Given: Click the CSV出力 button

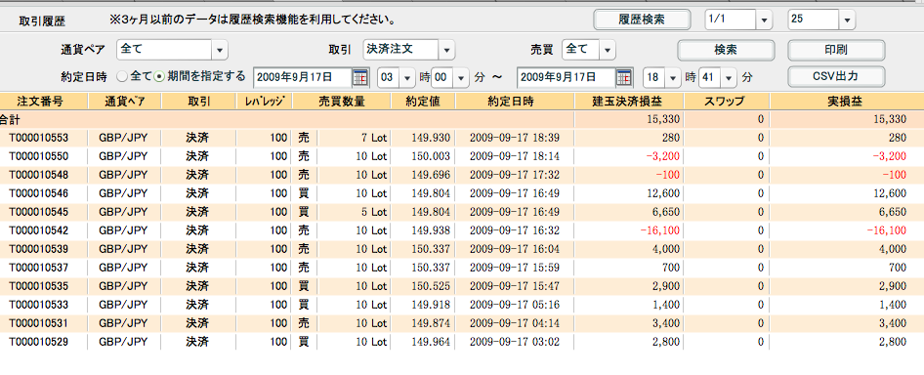Looking at the screenshot, I should [x=836, y=76].
